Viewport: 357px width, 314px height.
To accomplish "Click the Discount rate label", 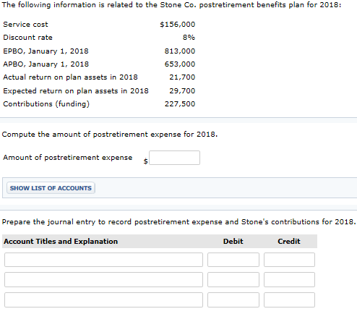I will [x=27, y=38].
